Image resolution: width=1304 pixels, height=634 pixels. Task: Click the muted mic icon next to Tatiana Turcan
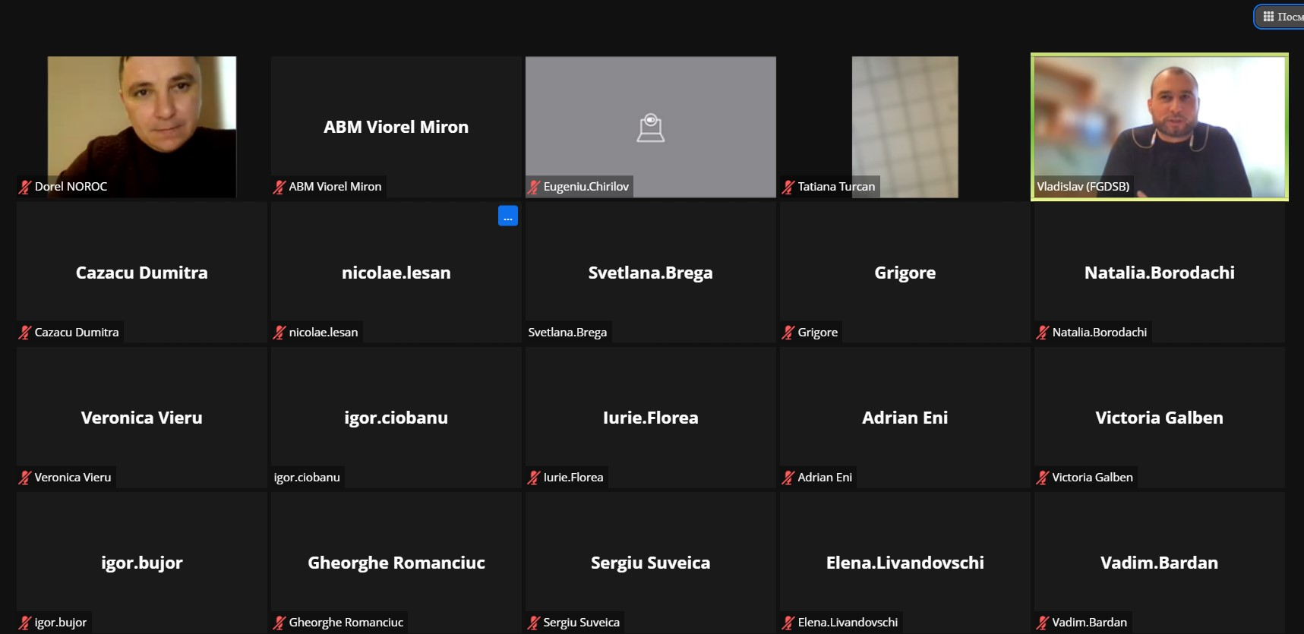788,187
